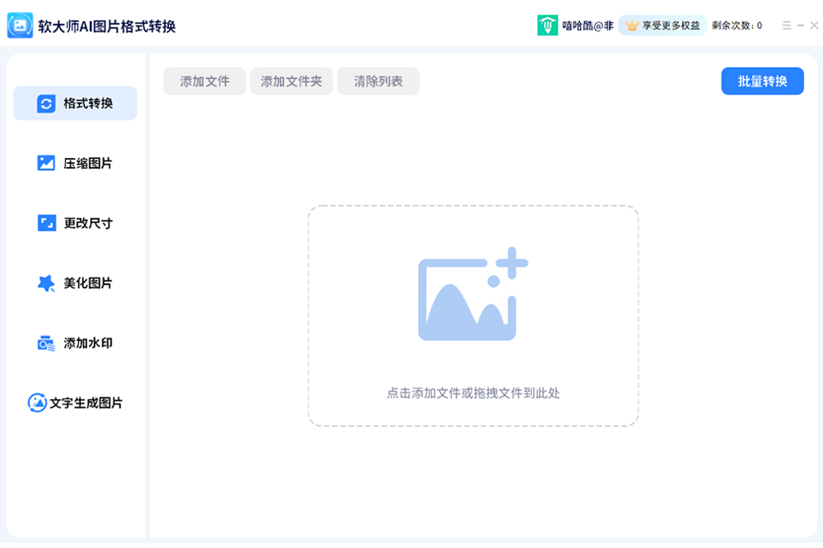The width and height of the screenshot is (823, 548).
Task: Click the 添加文件夹 button
Action: point(291,81)
